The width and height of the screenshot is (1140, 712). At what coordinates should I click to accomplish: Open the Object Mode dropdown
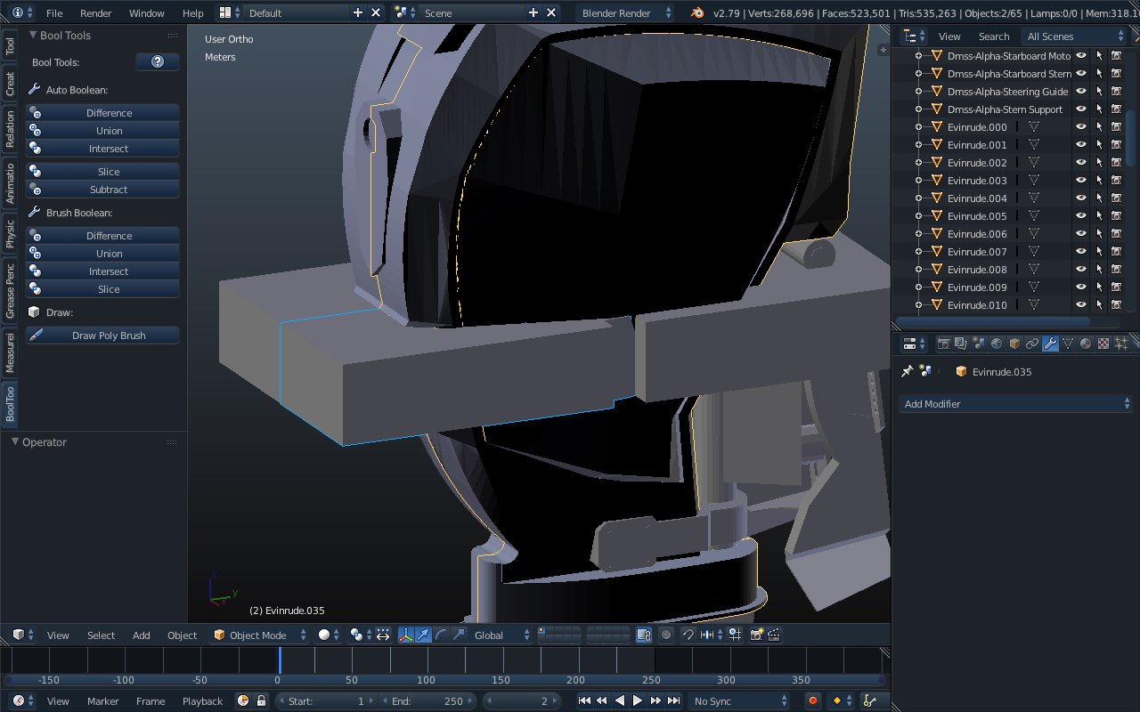tap(260, 635)
